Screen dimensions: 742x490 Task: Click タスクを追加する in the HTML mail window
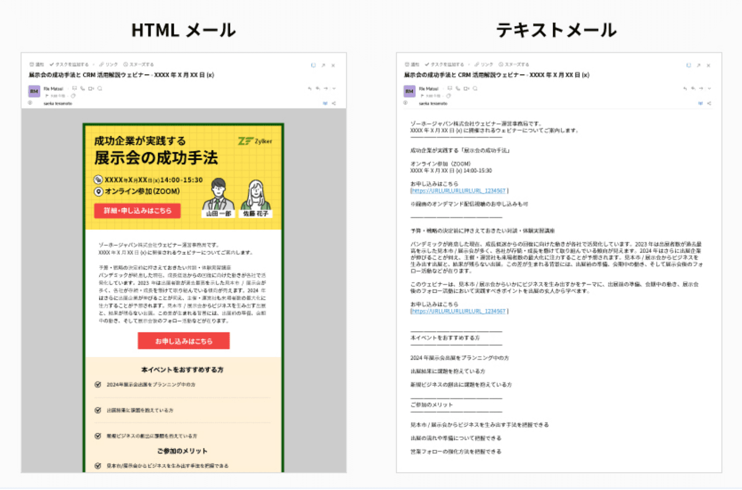pyautogui.click(x=69, y=64)
